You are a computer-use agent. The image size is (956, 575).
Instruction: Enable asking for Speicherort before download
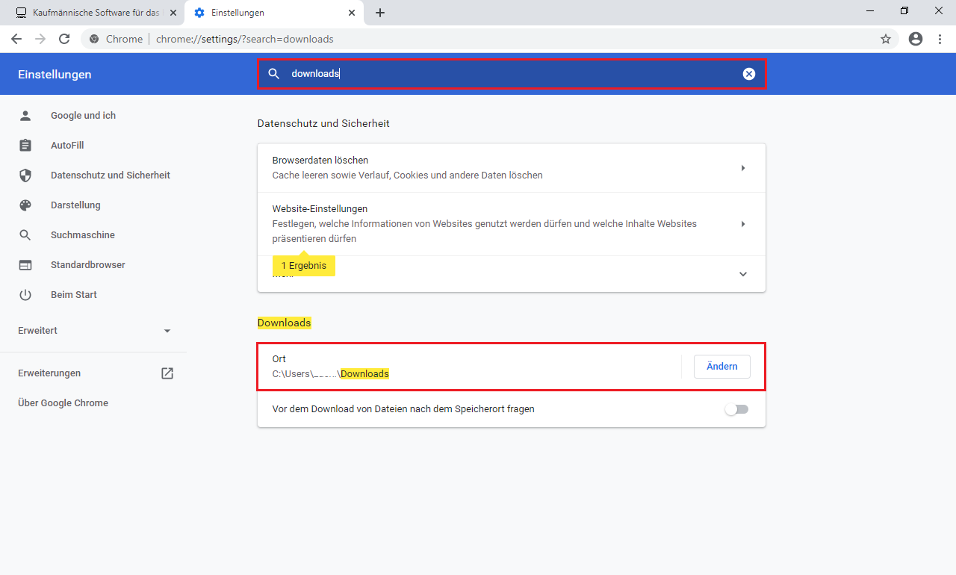tap(736, 409)
